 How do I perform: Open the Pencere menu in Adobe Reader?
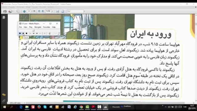(x=42, y=7)
